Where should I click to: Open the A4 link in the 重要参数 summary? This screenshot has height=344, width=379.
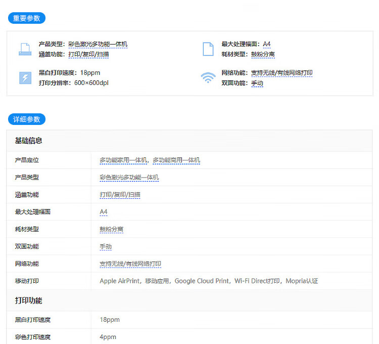[266, 44]
